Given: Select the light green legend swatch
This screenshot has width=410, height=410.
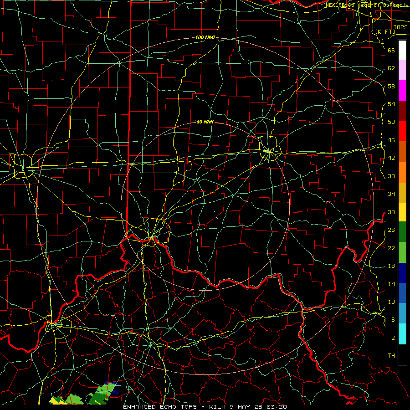Looking at the screenshot, I should [x=402, y=252].
